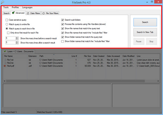Click the FileSeek magnifier icon in title bar

pos(2,2)
